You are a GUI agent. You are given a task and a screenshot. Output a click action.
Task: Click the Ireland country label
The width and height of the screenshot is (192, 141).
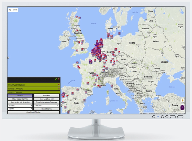(x=64, y=42)
